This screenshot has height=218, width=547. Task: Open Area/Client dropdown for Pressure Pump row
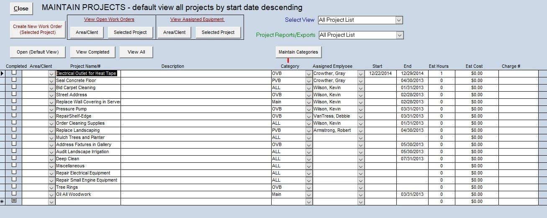click(x=51, y=109)
